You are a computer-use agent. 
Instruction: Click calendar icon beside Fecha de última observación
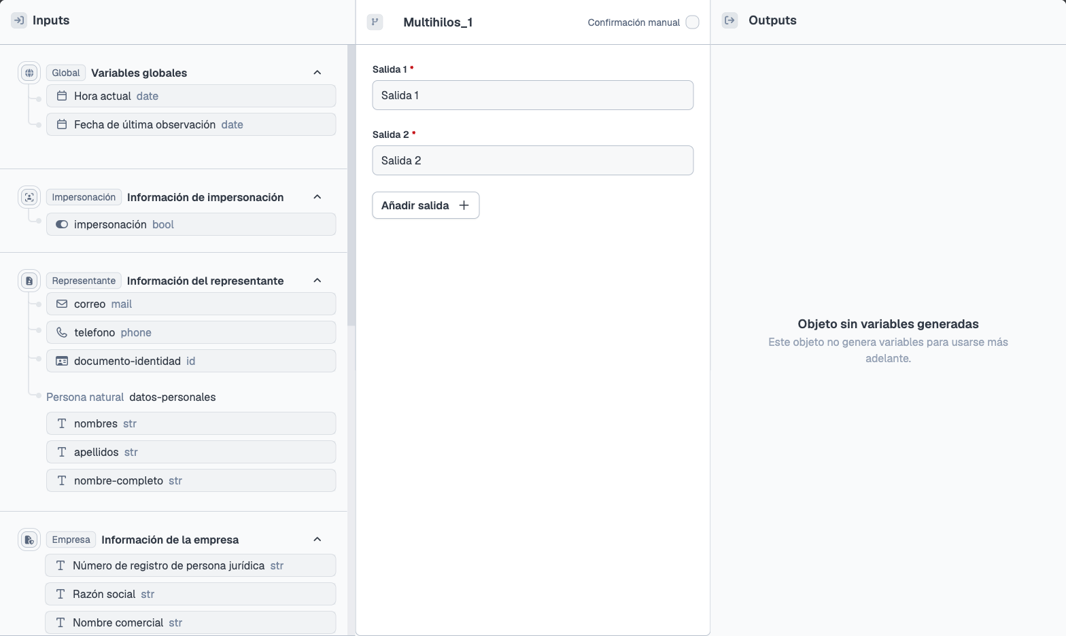(x=62, y=124)
